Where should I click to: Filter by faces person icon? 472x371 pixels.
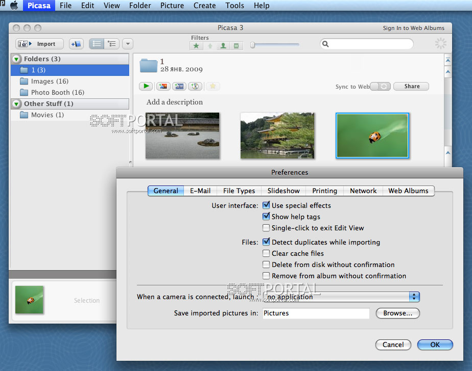pos(223,46)
